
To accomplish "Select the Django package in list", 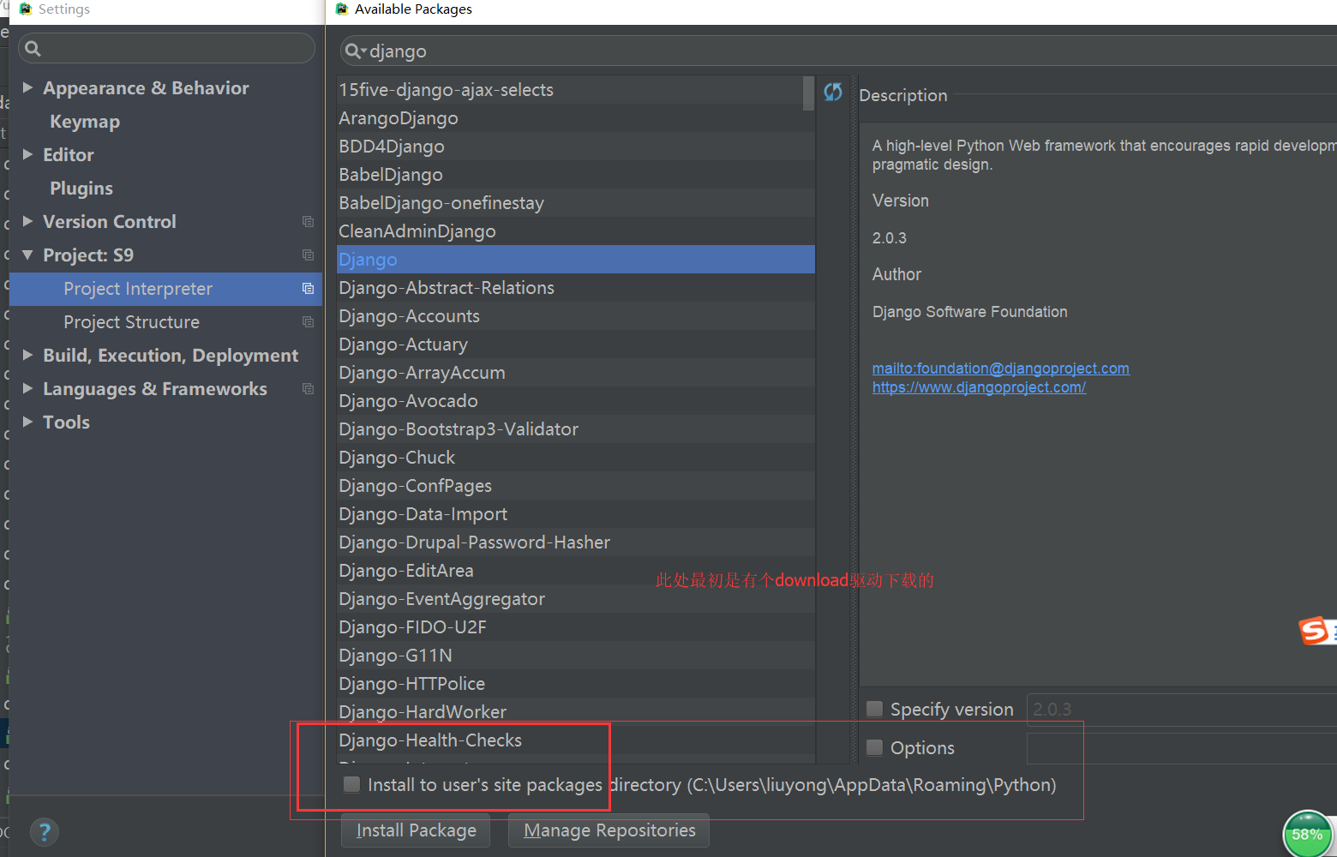I will 576,260.
